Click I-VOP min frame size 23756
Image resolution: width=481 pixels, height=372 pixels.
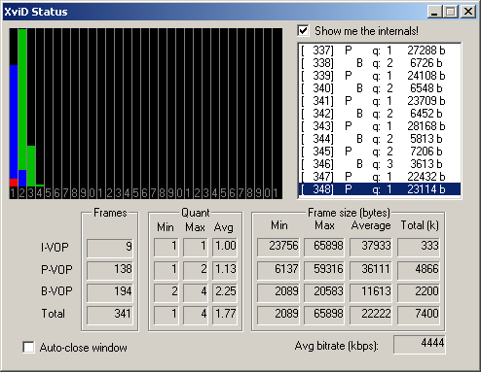[x=278, y=248]
